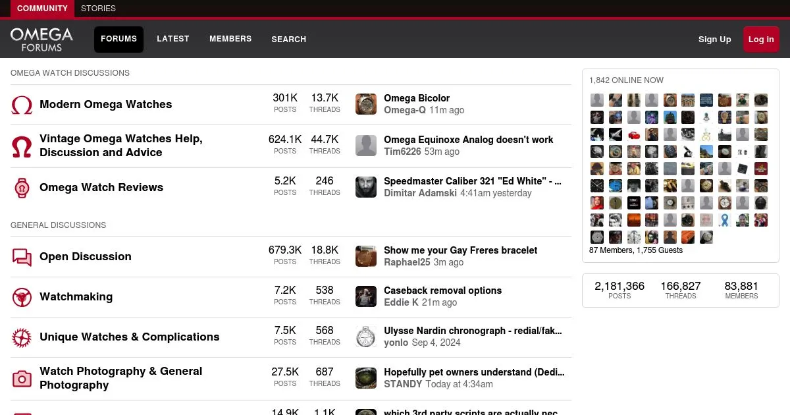The height and width of the screenshot is (415, 790).
Task: Open thread Show me your Gay Freres bracelet
Action: tap(461, 250)
